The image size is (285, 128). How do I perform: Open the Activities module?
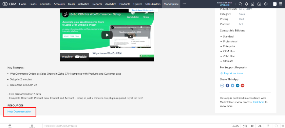(83, 4)
